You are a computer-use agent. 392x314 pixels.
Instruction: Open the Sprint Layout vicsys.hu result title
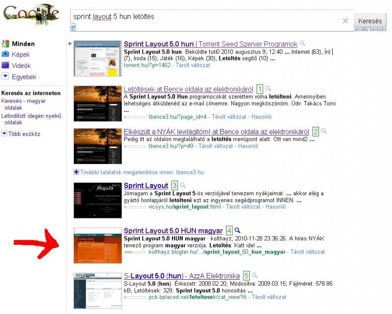[x=146, y=185]
